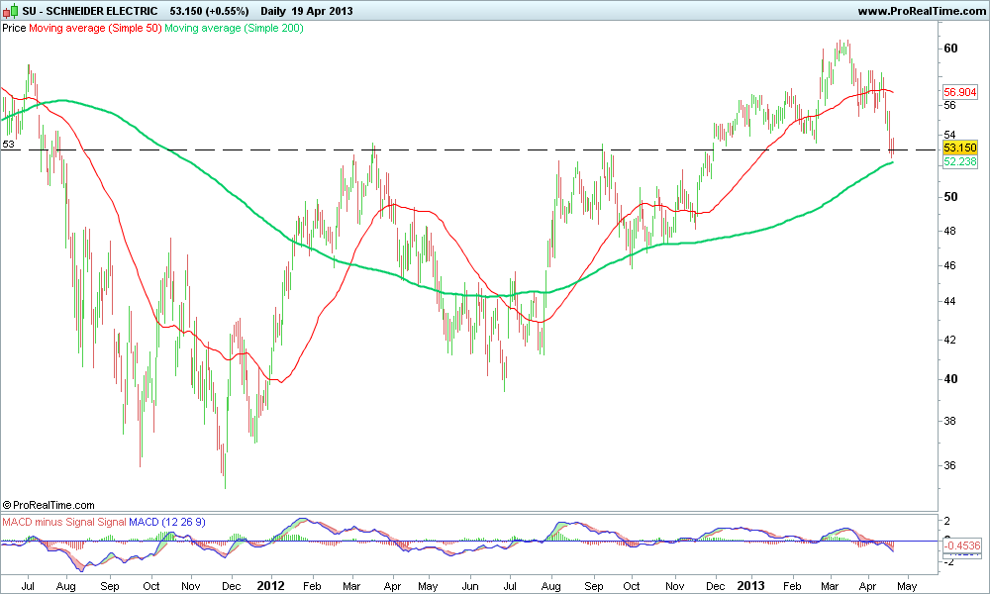This screenshot has width=990, height=594.
Task: Click the 'Daily' timeframe label
Action: tap(273, 11)
